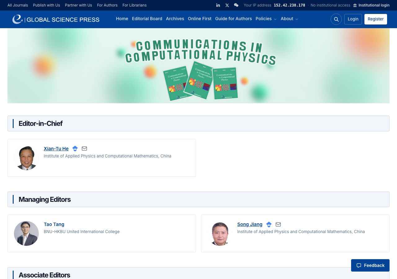This screenshot has width=397, height=279.
Task: Click the Global Science Press logo
Action: [56, 19]
